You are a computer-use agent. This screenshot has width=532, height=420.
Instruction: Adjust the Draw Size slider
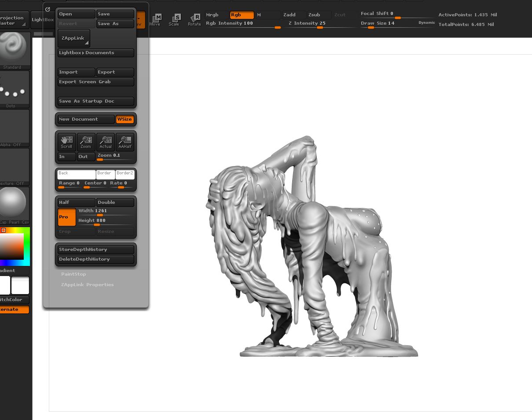[x=388, y=24]
